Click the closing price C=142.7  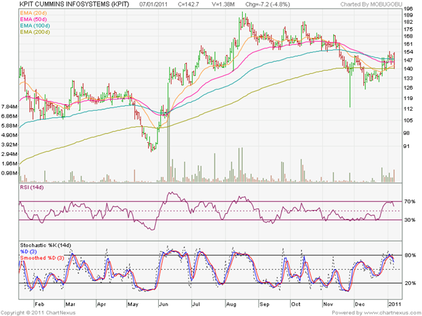[x=189, y=5]
